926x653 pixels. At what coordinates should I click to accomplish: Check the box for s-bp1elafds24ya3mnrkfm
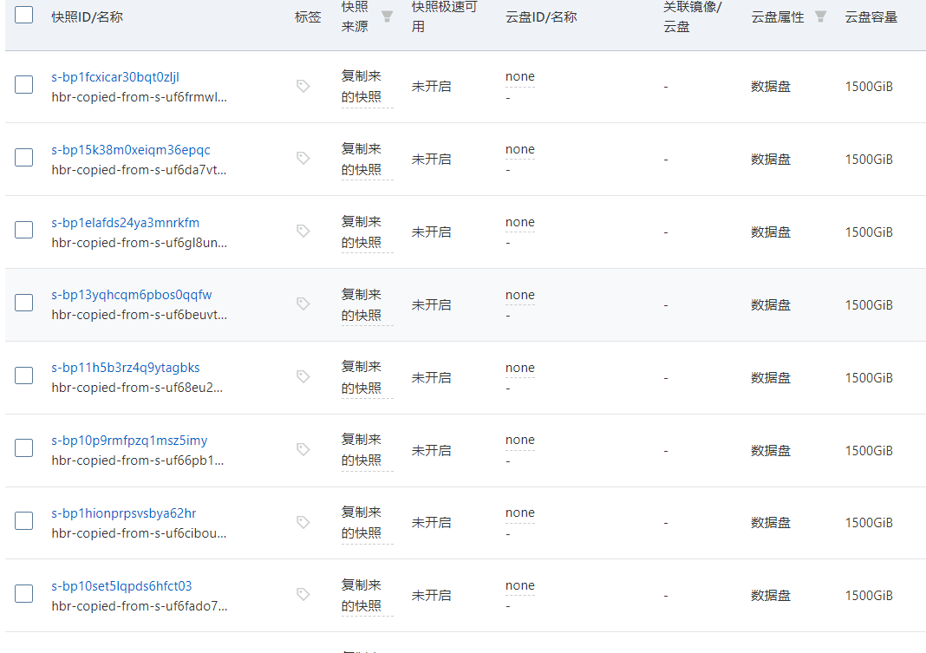(x=23, y=230)
